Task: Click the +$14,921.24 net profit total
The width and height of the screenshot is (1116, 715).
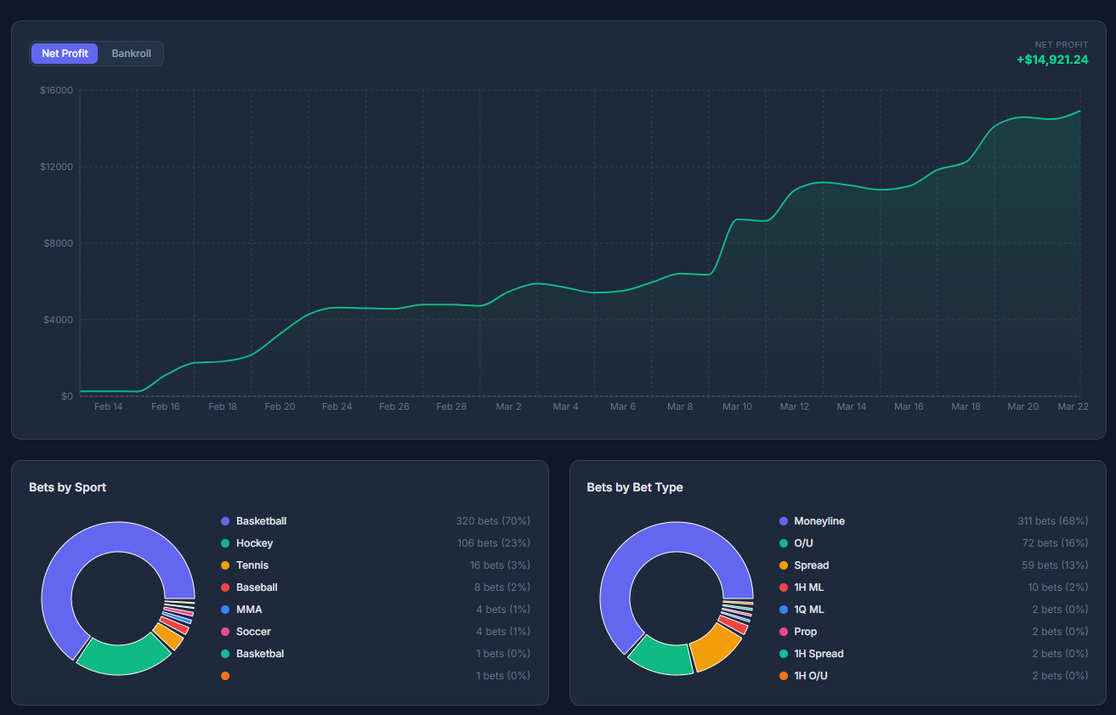Action: coord(1052,60)
